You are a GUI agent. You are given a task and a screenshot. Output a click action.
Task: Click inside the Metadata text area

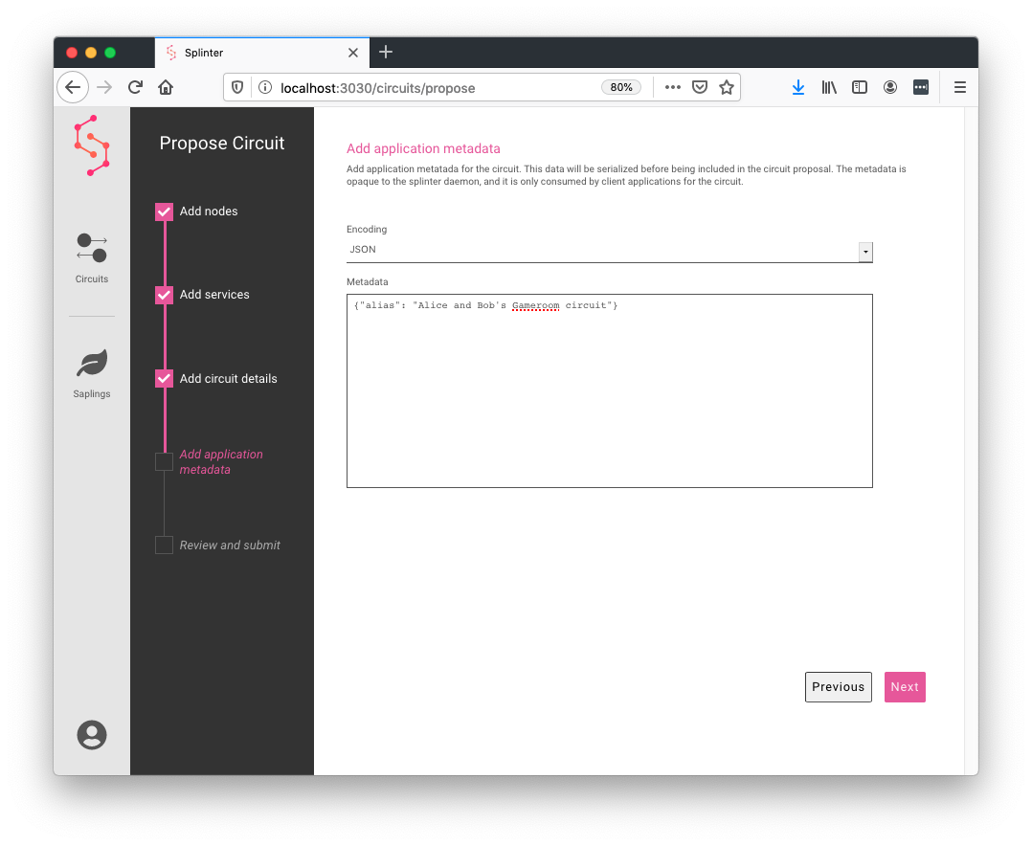tap(610, 390)
